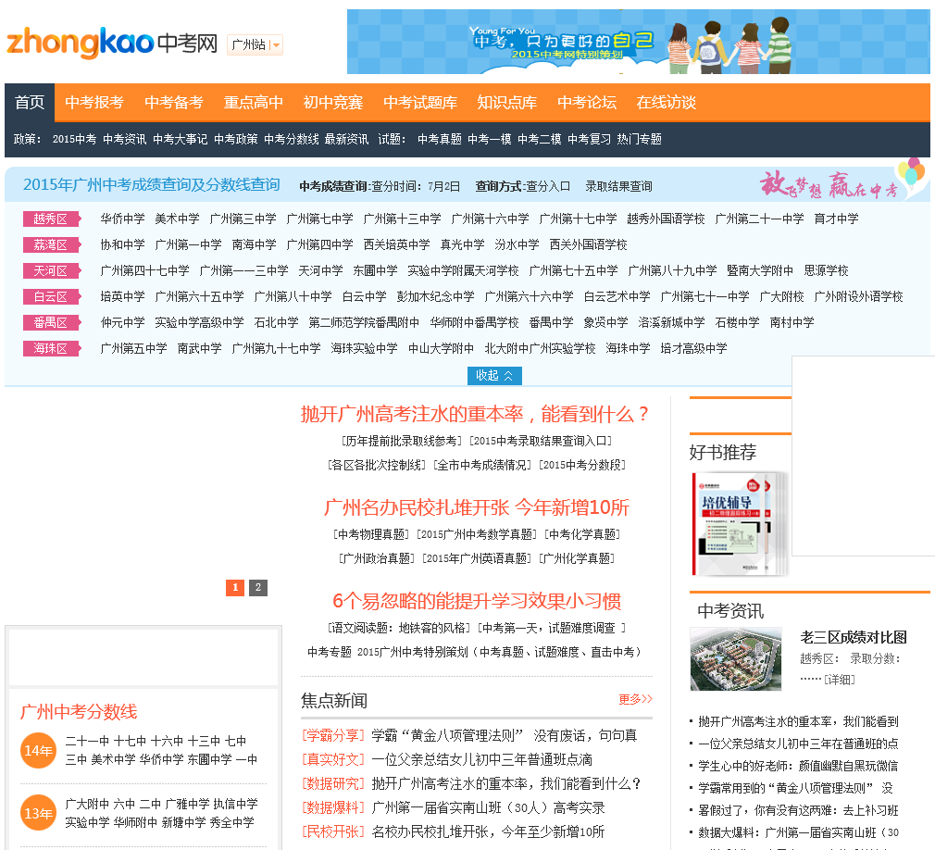935x850 pixels.
Task: Select the 天河区 district tag
Action: click(51, 270)
